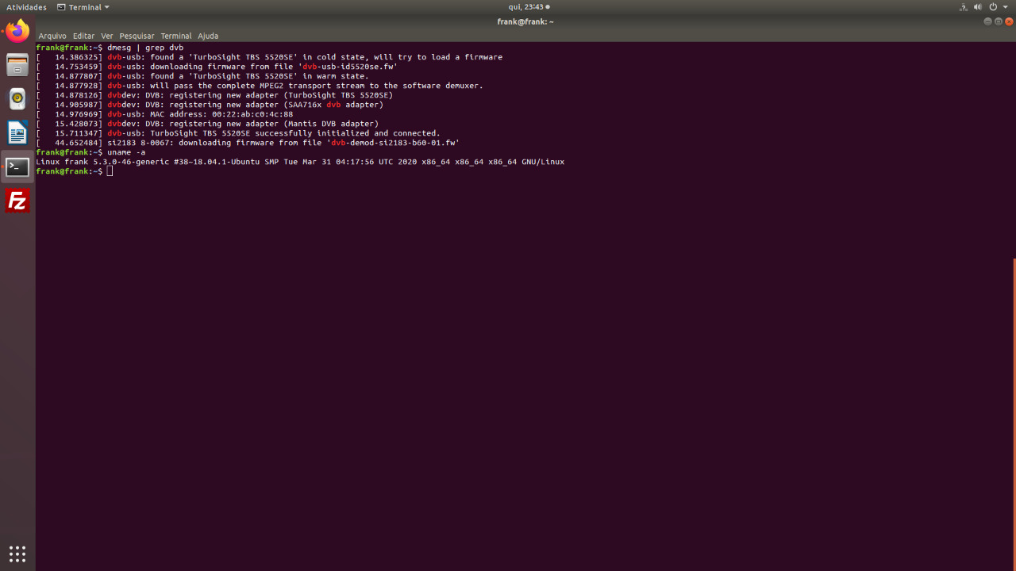Image resolution: width=1016 pixels, height=571 pixels.
Task: Click the power icon in top bar
Action: coord(993,7)
